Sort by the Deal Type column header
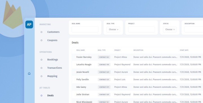This screenshot has height=103, width=203. point(101,50)
